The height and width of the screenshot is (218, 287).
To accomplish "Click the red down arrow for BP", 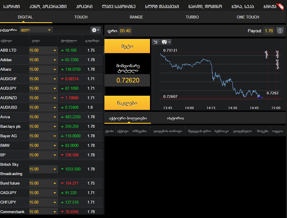I will pyautogui.click(x=62, y=155).
